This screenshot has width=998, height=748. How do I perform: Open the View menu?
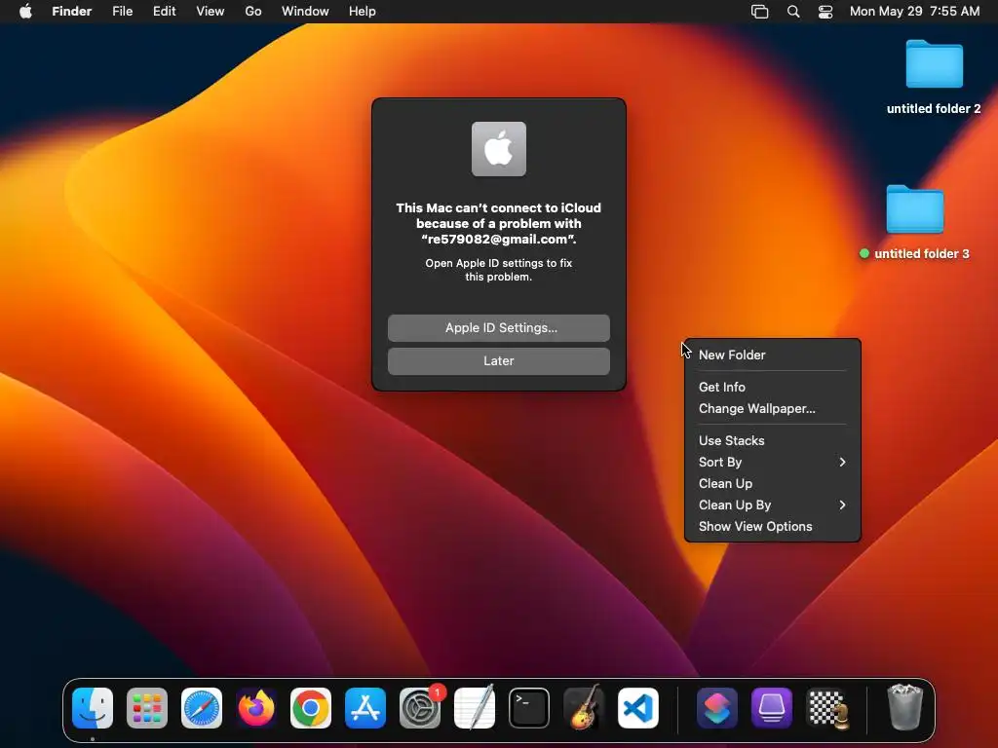pos(211,12)
